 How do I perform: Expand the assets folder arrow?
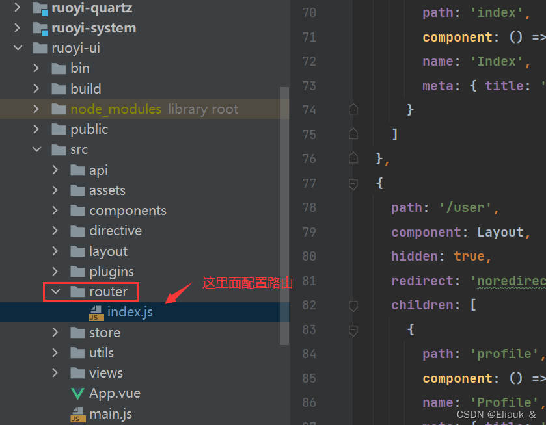click(55, 190)
